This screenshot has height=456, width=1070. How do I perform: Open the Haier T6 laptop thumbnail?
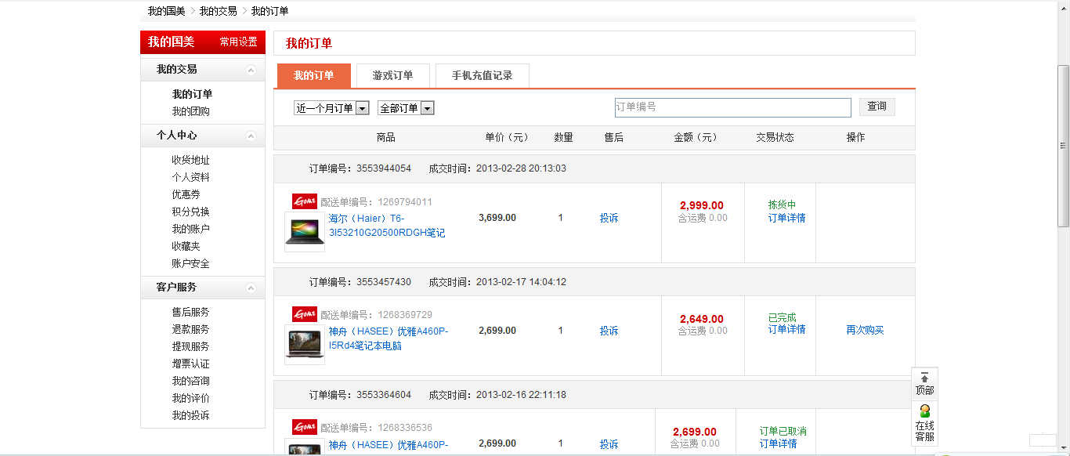(305, 232)
